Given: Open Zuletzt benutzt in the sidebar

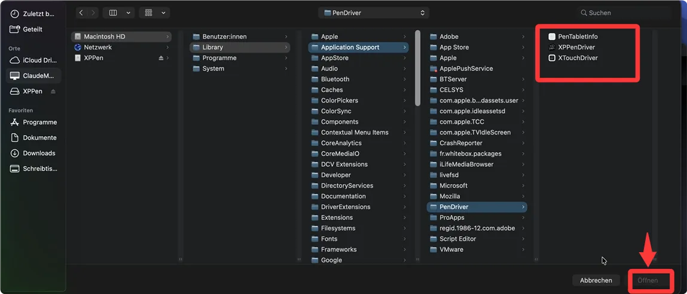Looking at the screenshot, I should 33,14.
